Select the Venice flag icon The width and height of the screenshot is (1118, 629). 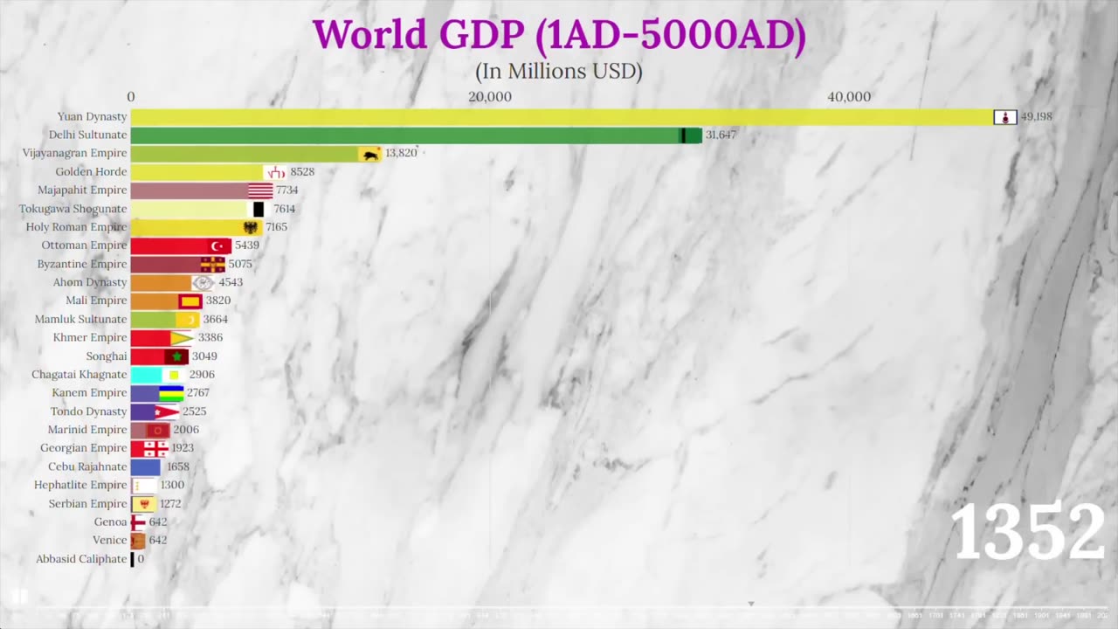[138, 541]
